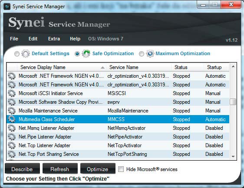Click the list scrollbar up arrow
The height and width of the screenshot is (188, 244).
point(233,66)
